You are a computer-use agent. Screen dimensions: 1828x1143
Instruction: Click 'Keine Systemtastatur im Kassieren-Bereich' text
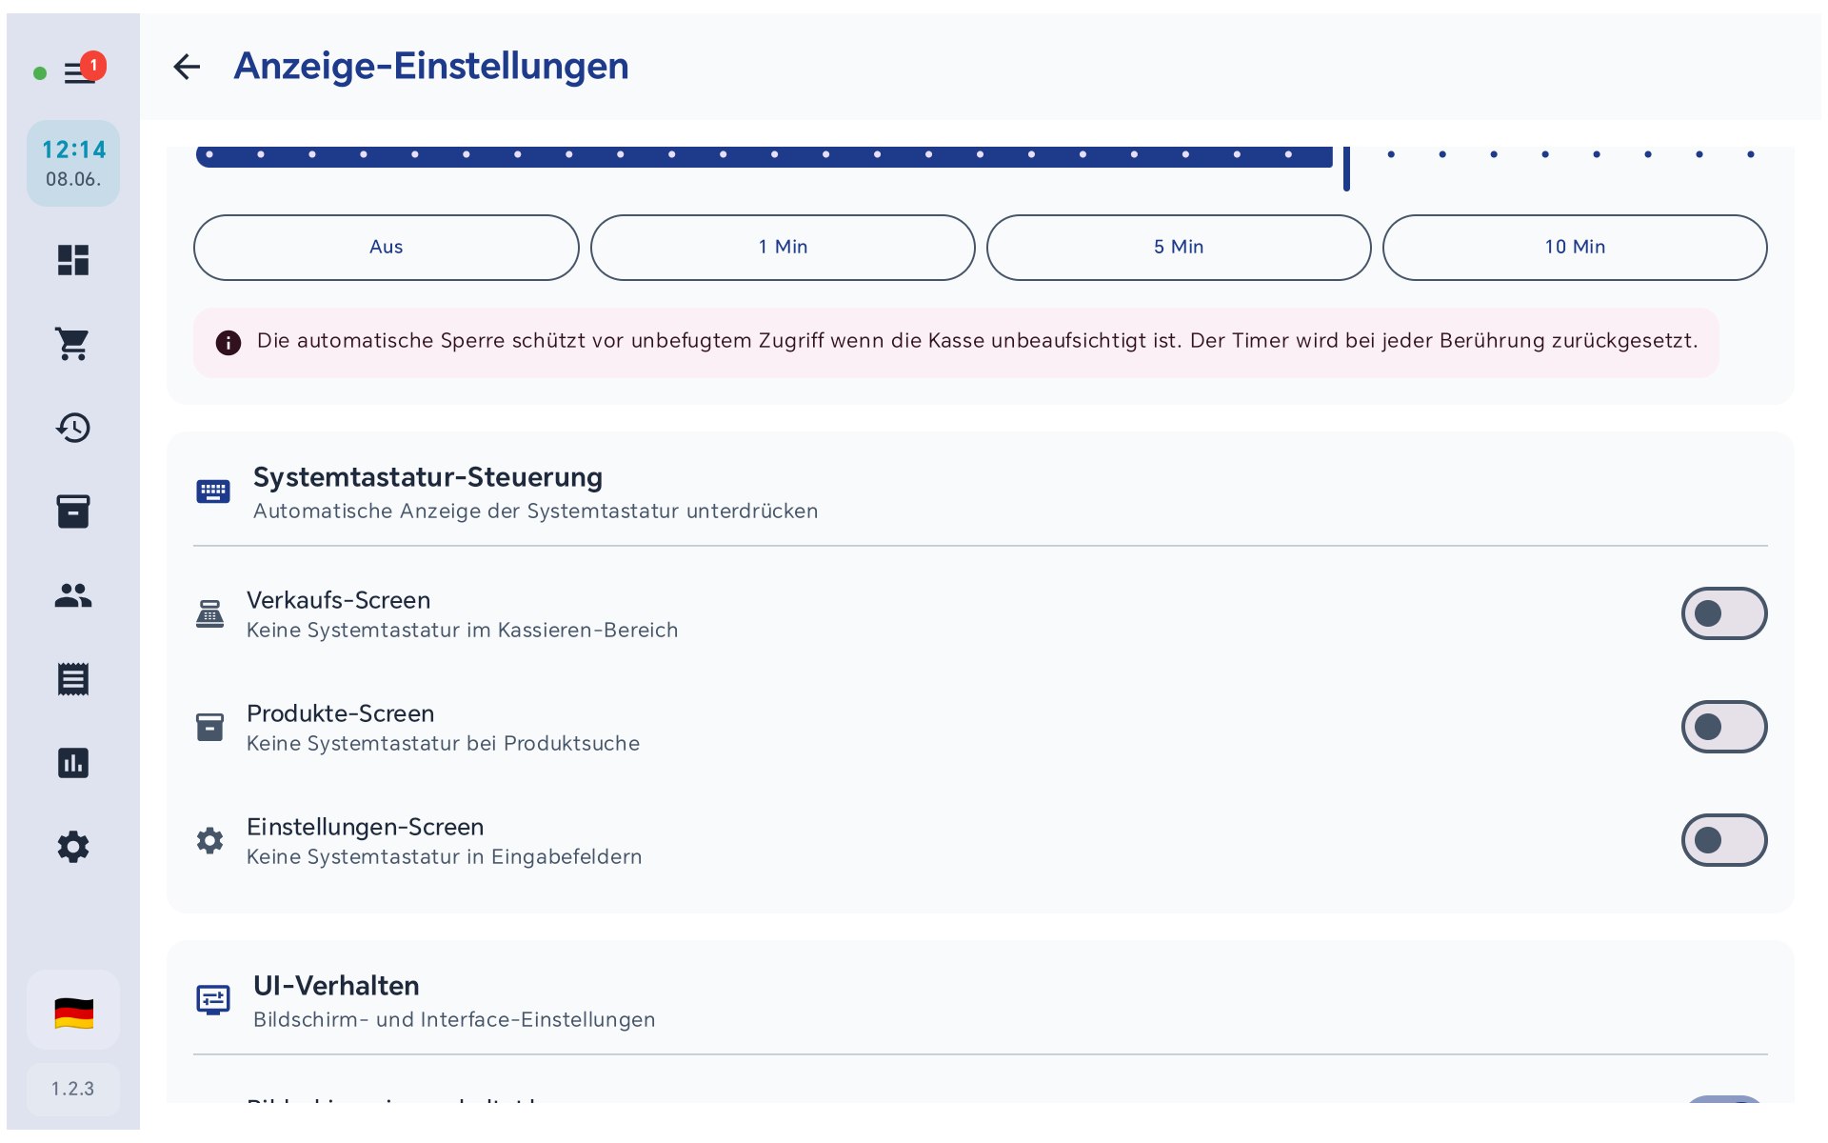click(x=462, y=631)
